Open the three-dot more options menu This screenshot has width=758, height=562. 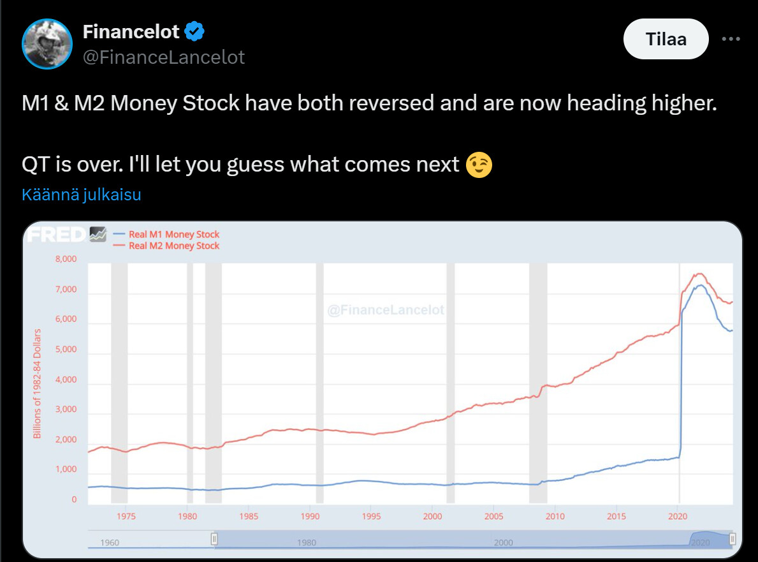pos(731,39)
